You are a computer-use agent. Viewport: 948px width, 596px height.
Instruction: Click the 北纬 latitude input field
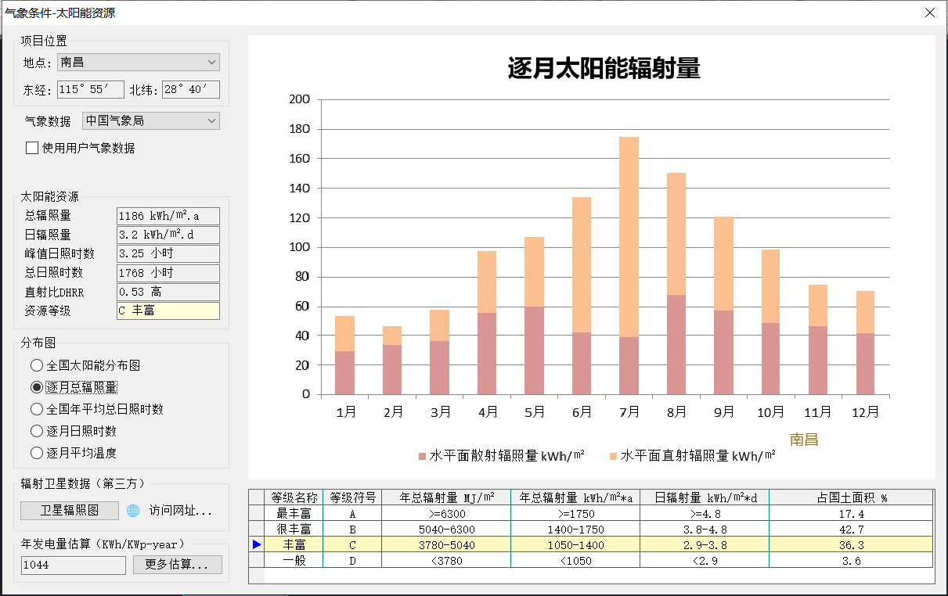(x=190, y=90)
